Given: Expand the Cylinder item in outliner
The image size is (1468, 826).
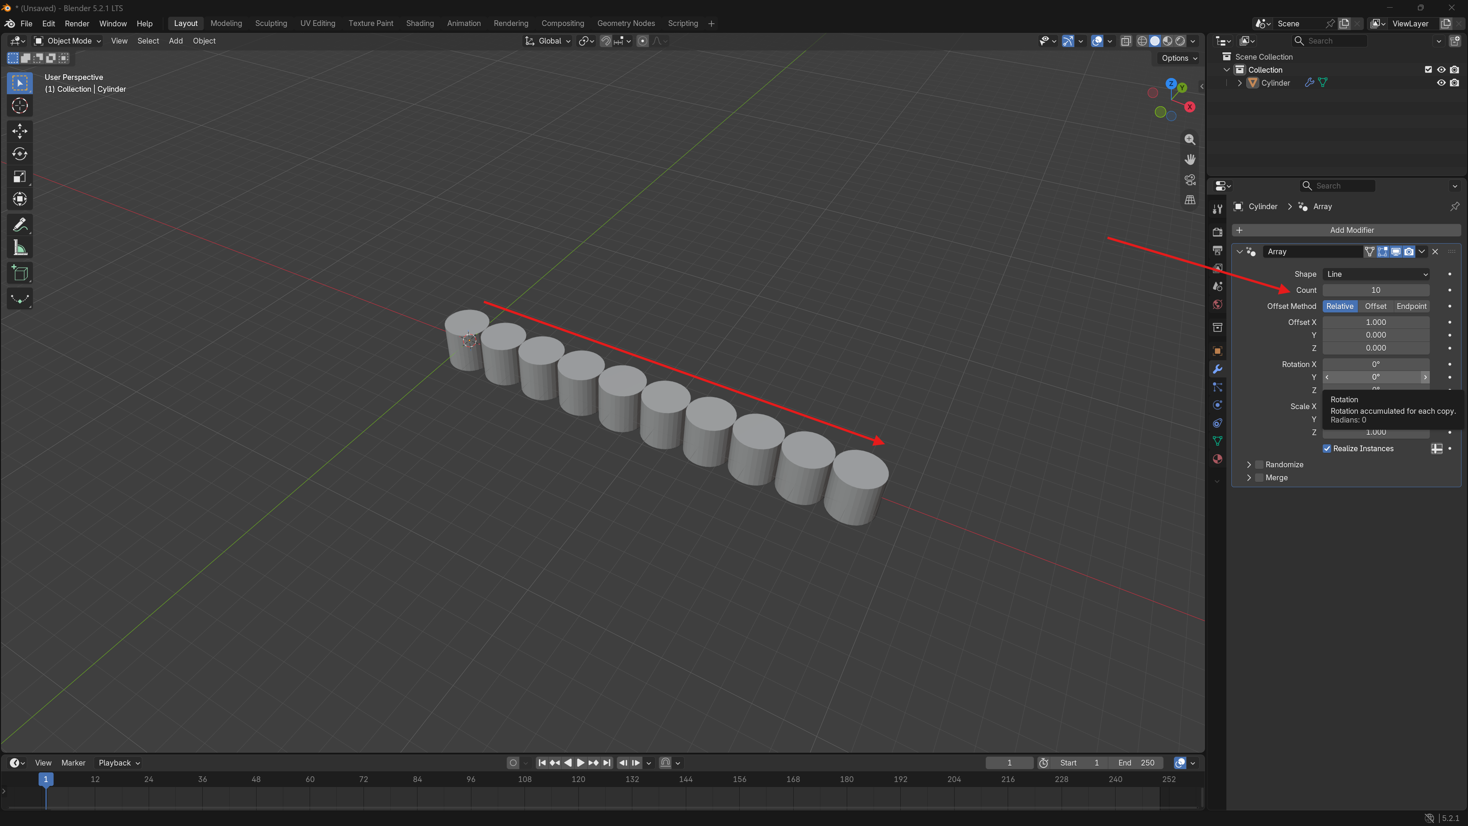Looking at the screenshot, I should pyautogui.click(x=1239, y=83).
